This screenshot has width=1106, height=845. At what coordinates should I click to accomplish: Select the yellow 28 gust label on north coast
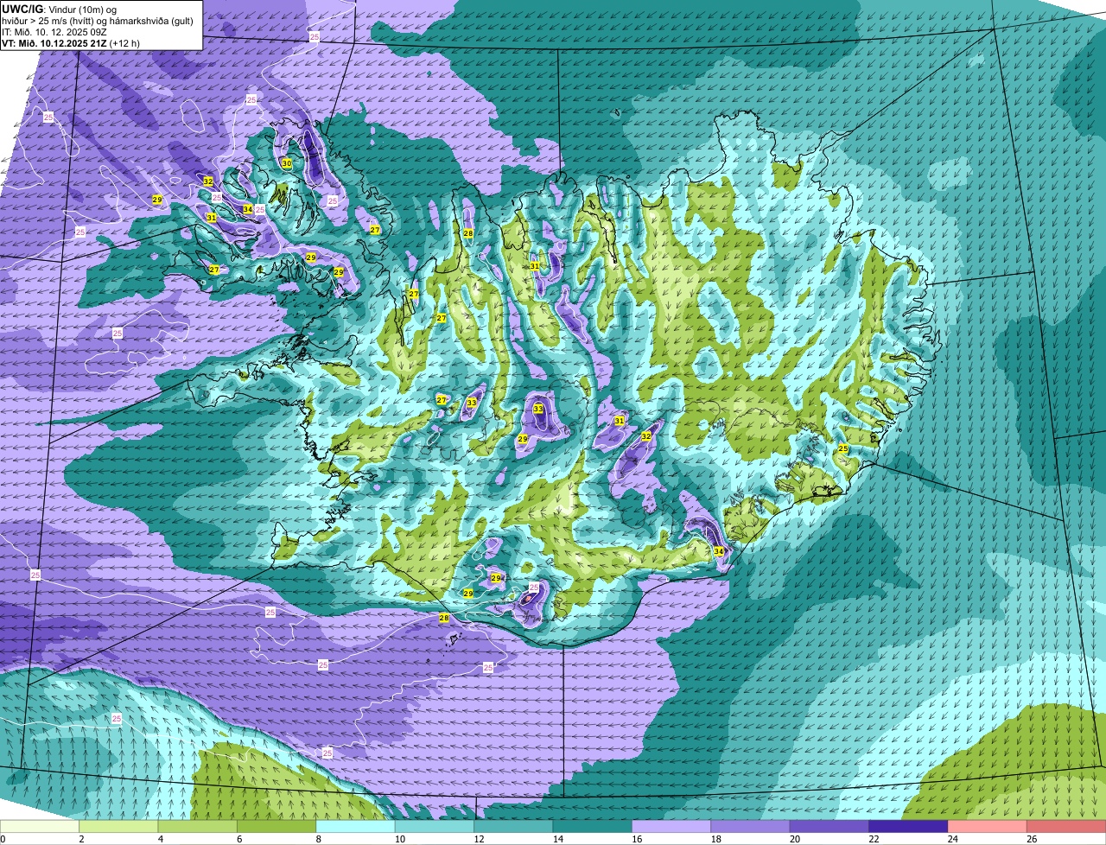(x=468, y=234)
